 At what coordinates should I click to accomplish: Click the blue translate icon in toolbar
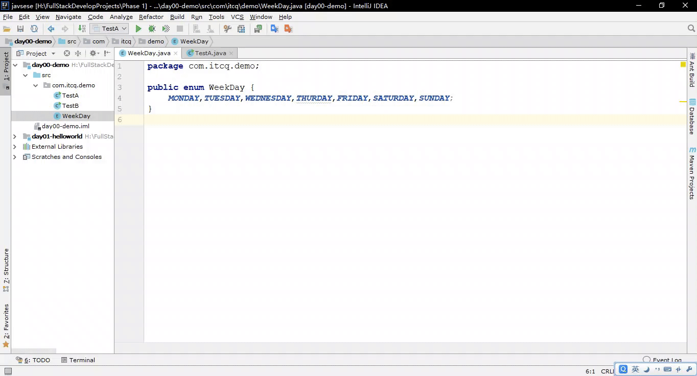click(274, 29)
